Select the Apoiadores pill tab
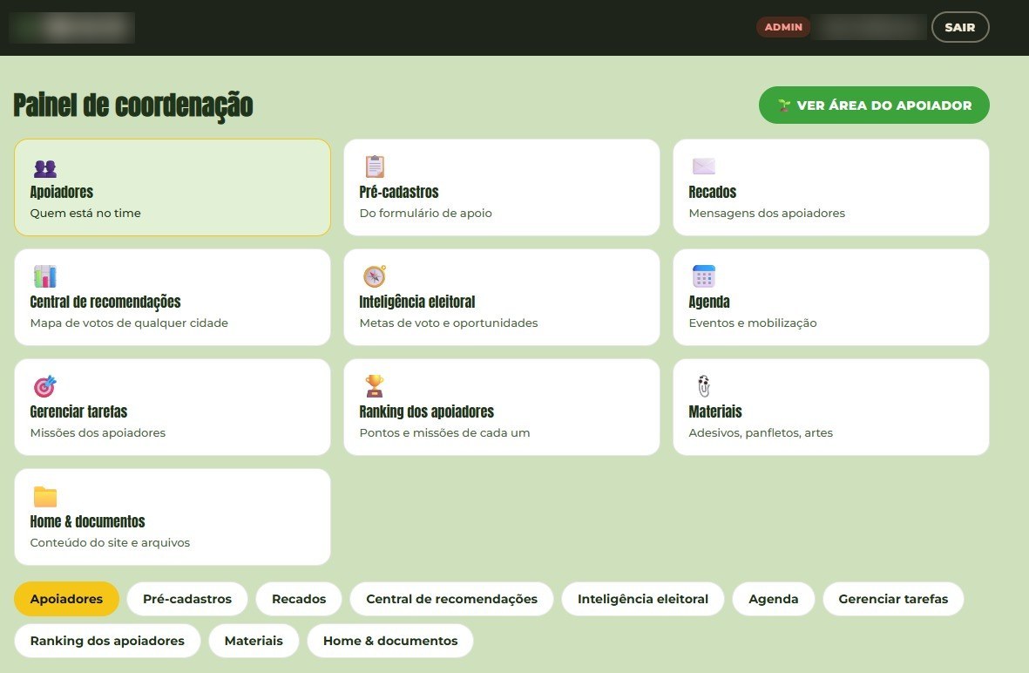 [66, 599]
